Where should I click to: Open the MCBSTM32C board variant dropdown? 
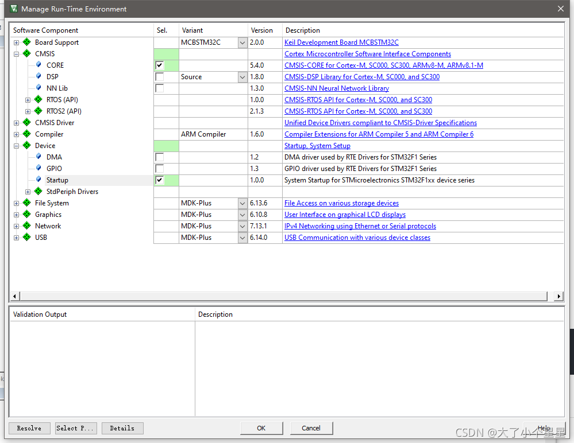242,43
